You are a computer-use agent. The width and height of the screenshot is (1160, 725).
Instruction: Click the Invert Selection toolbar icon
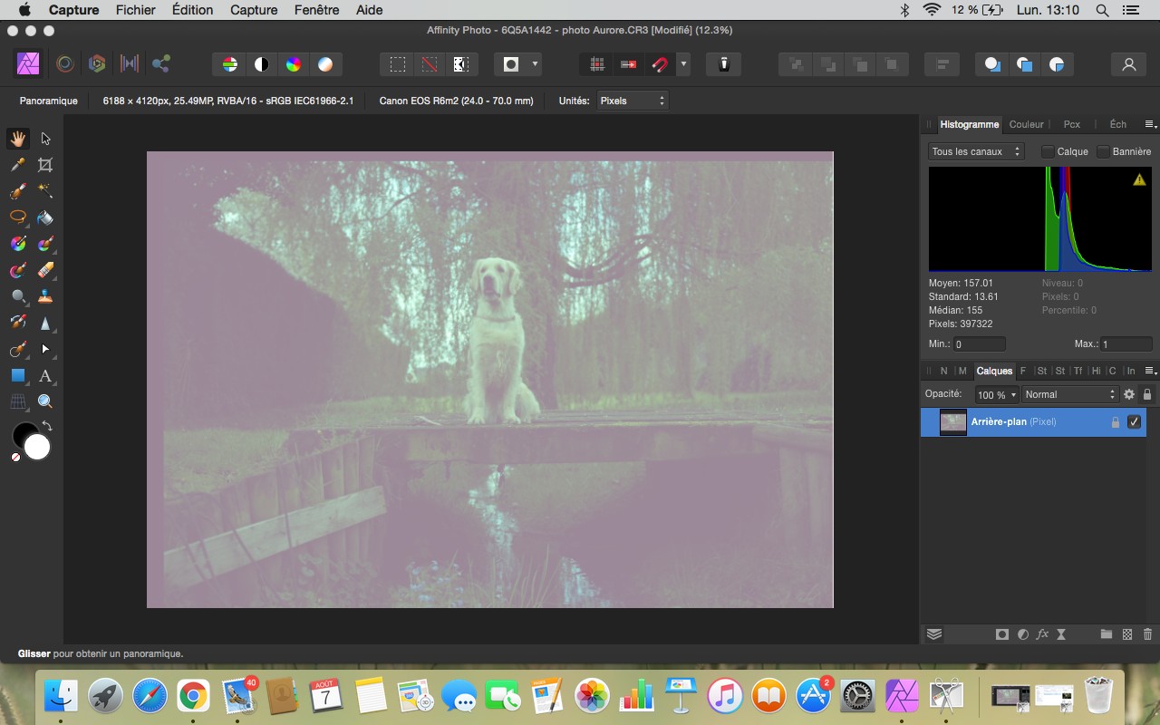coord(461,64)
